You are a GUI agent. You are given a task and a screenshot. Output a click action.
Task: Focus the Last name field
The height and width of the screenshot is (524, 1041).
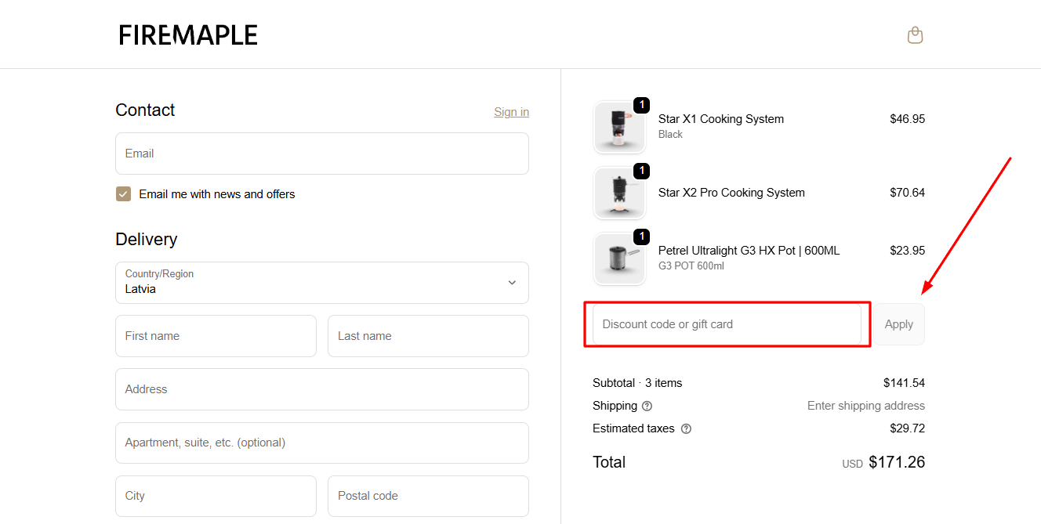coord(428,336)
